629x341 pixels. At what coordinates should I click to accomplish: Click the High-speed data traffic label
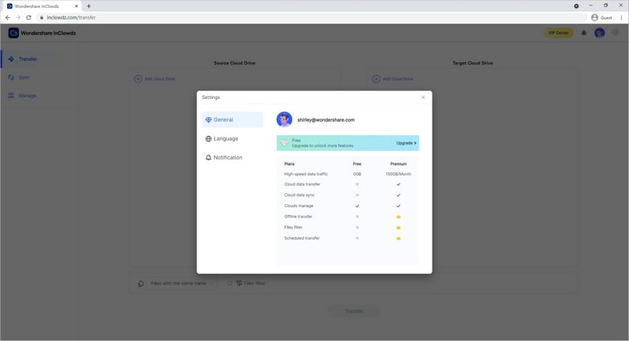click(x=306, y=174)
